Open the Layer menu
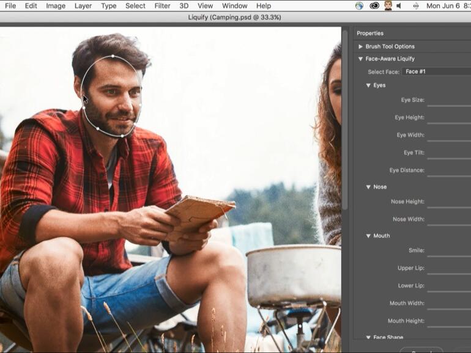Image resolution: width=471 pixels, height=353 pixels. click(x=83, y=5)
